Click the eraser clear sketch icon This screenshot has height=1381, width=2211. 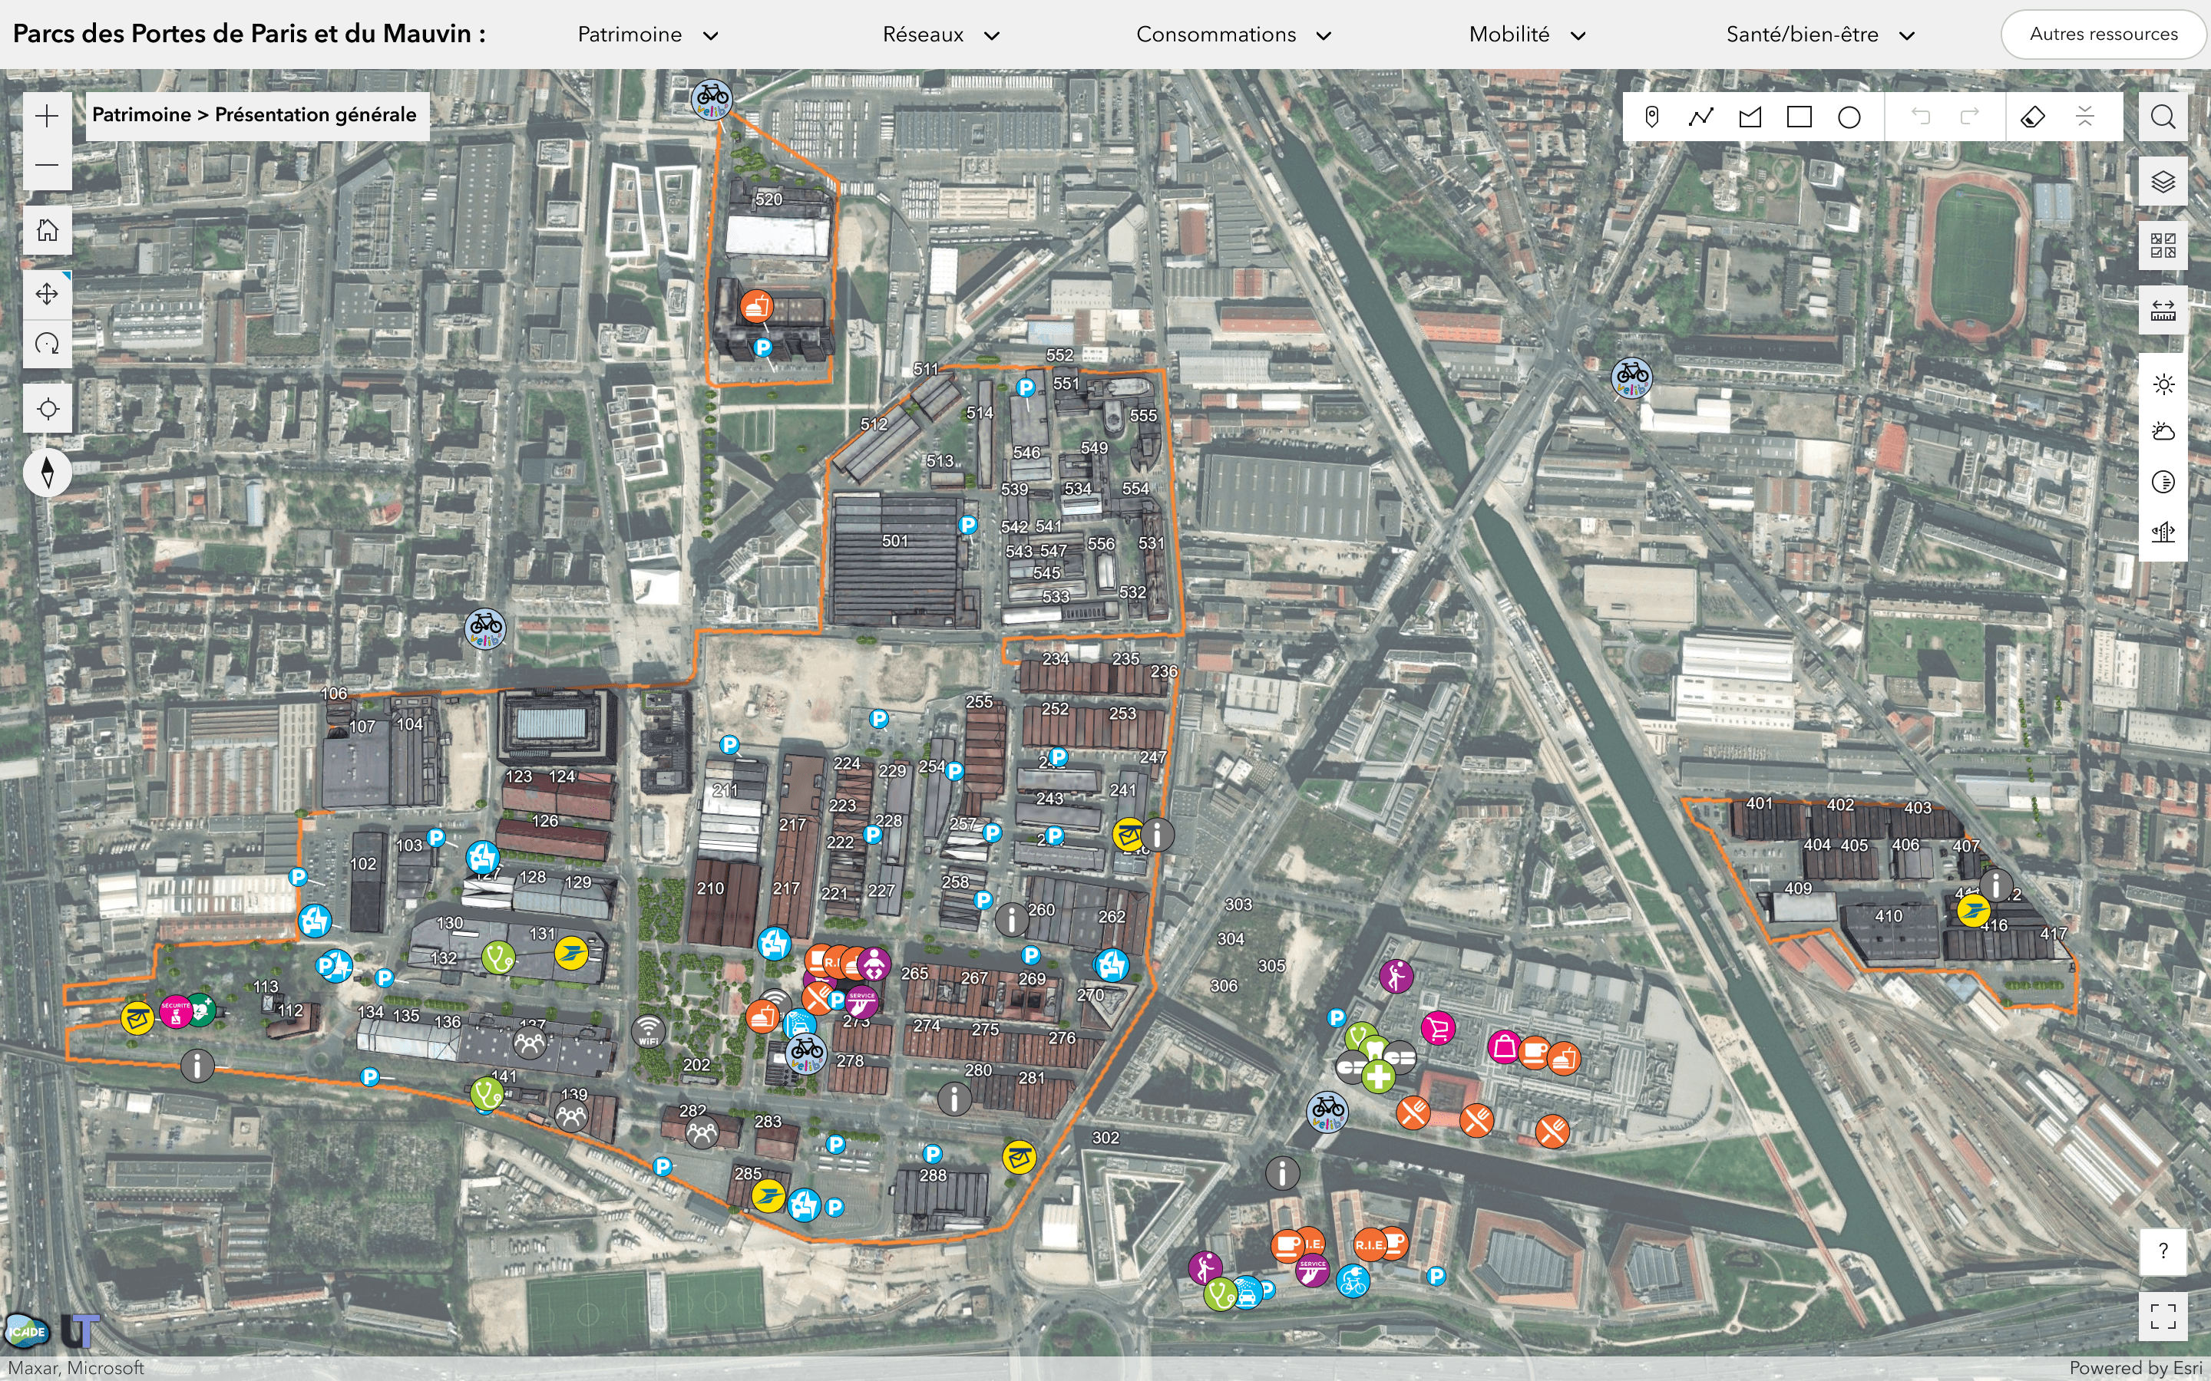(x=2032, y=117)
